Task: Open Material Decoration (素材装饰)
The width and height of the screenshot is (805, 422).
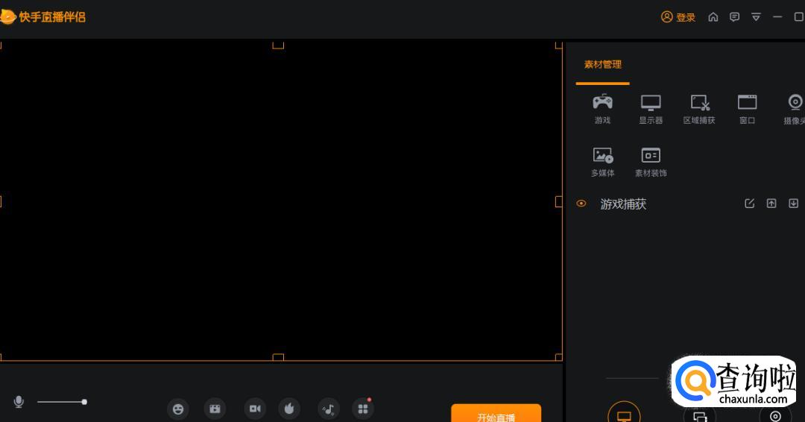Action: (x=651, y=163)
